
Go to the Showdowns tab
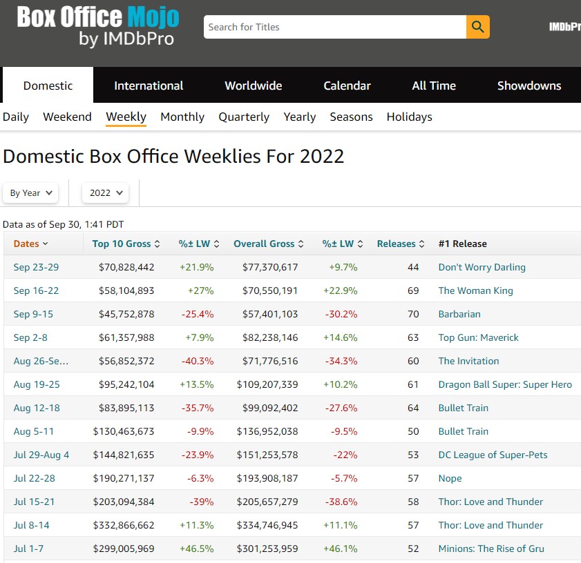[528, 86]
